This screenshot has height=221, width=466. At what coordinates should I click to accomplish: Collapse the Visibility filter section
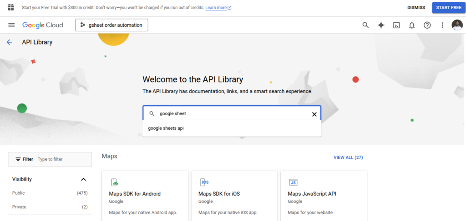click(84, 179)
